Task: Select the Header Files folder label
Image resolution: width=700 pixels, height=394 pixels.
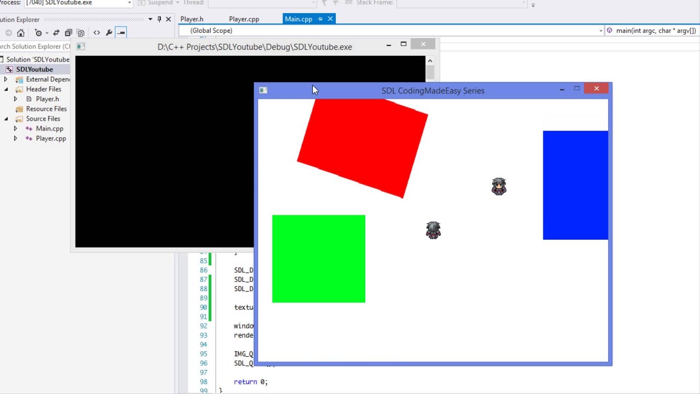Action: [x=44, y=89]
